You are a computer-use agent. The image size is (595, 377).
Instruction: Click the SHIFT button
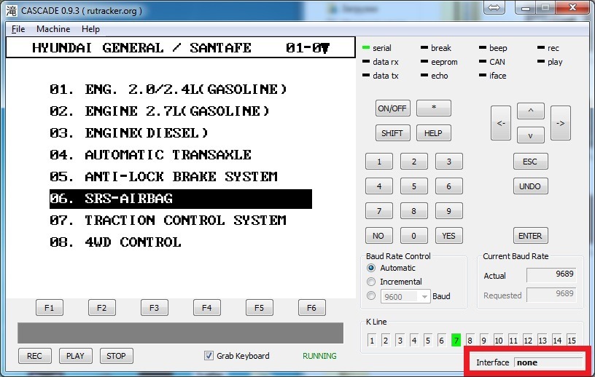click(x=392, y=133)
